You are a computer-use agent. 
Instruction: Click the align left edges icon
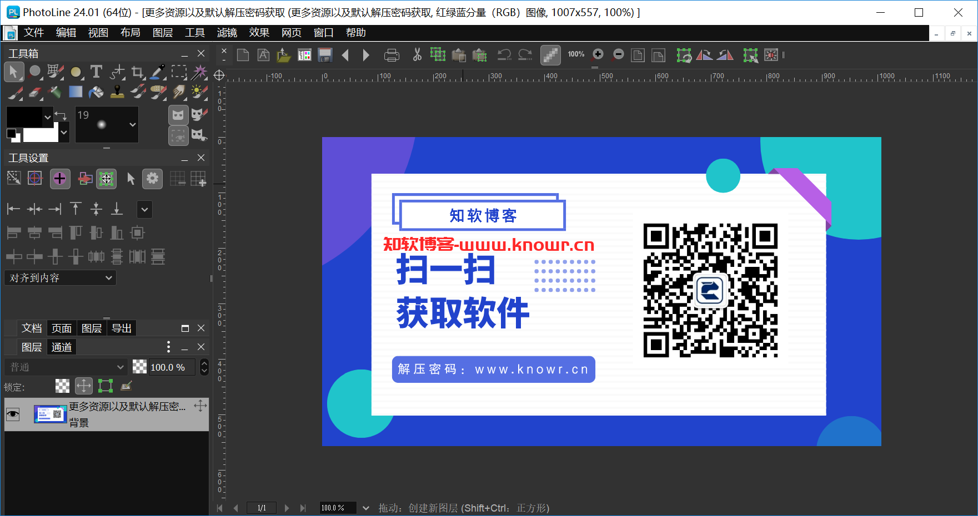pyautogui.click(x=13, y=209)
